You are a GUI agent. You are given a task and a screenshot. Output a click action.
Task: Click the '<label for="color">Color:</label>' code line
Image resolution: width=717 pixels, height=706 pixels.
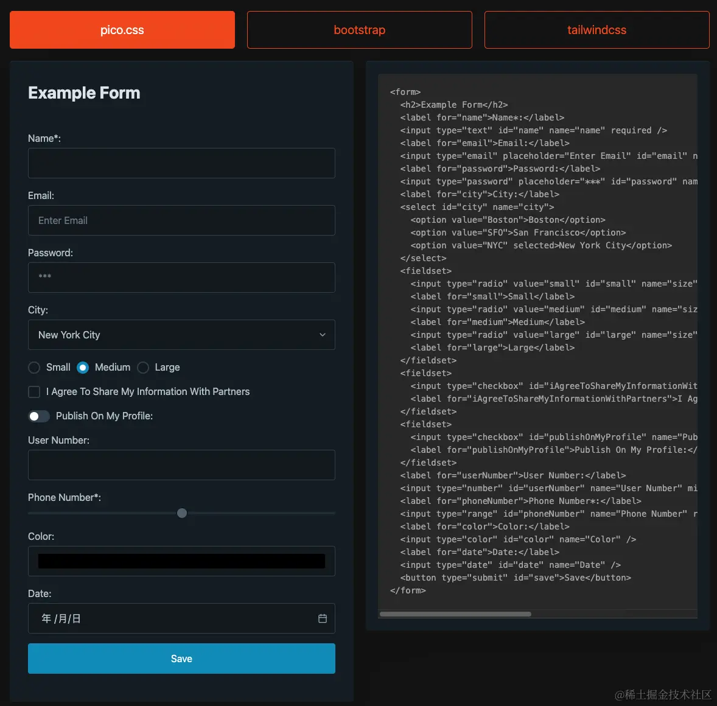[x=484, y=526]
